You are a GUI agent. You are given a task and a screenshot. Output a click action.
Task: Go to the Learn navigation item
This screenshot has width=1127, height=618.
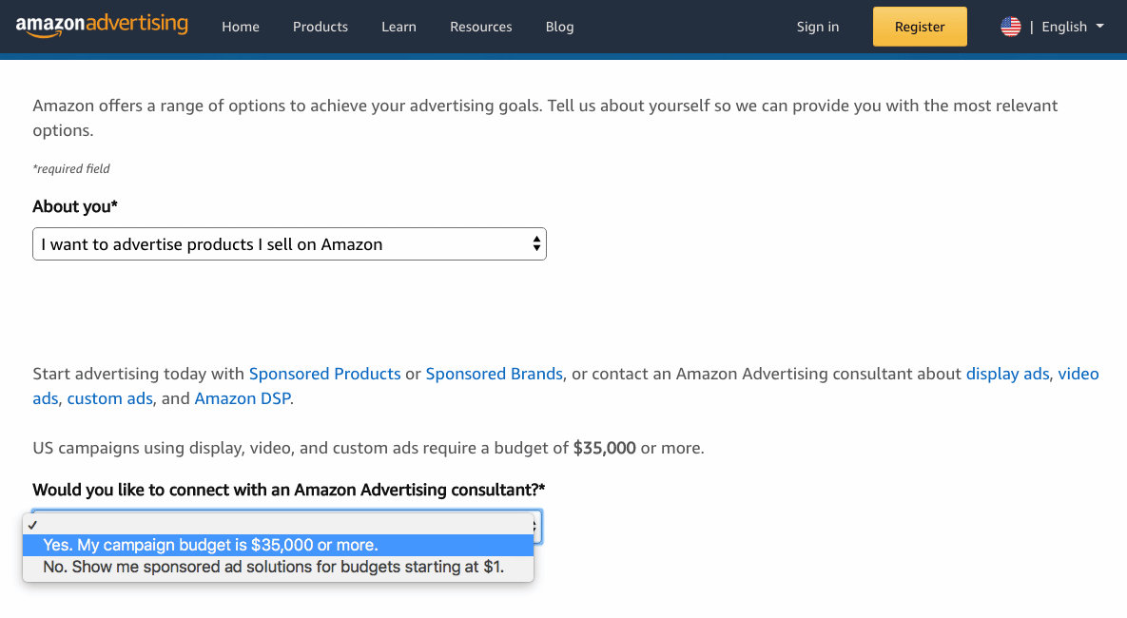click(x=398, y=27)
